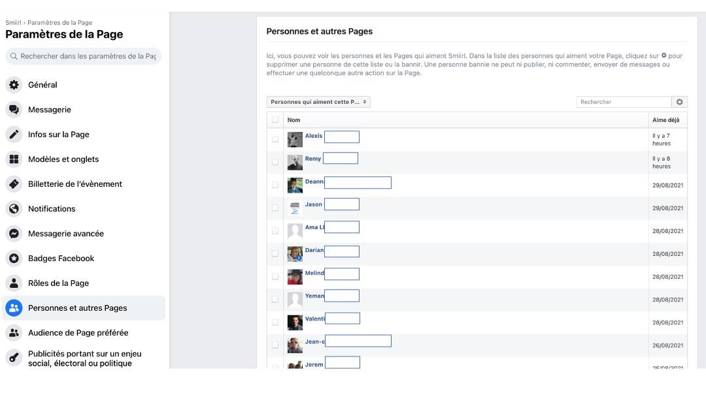The width and height of the screenshot is (706, 397).
Task: Go to Audience de Page préférée
Action: (78, 333)
